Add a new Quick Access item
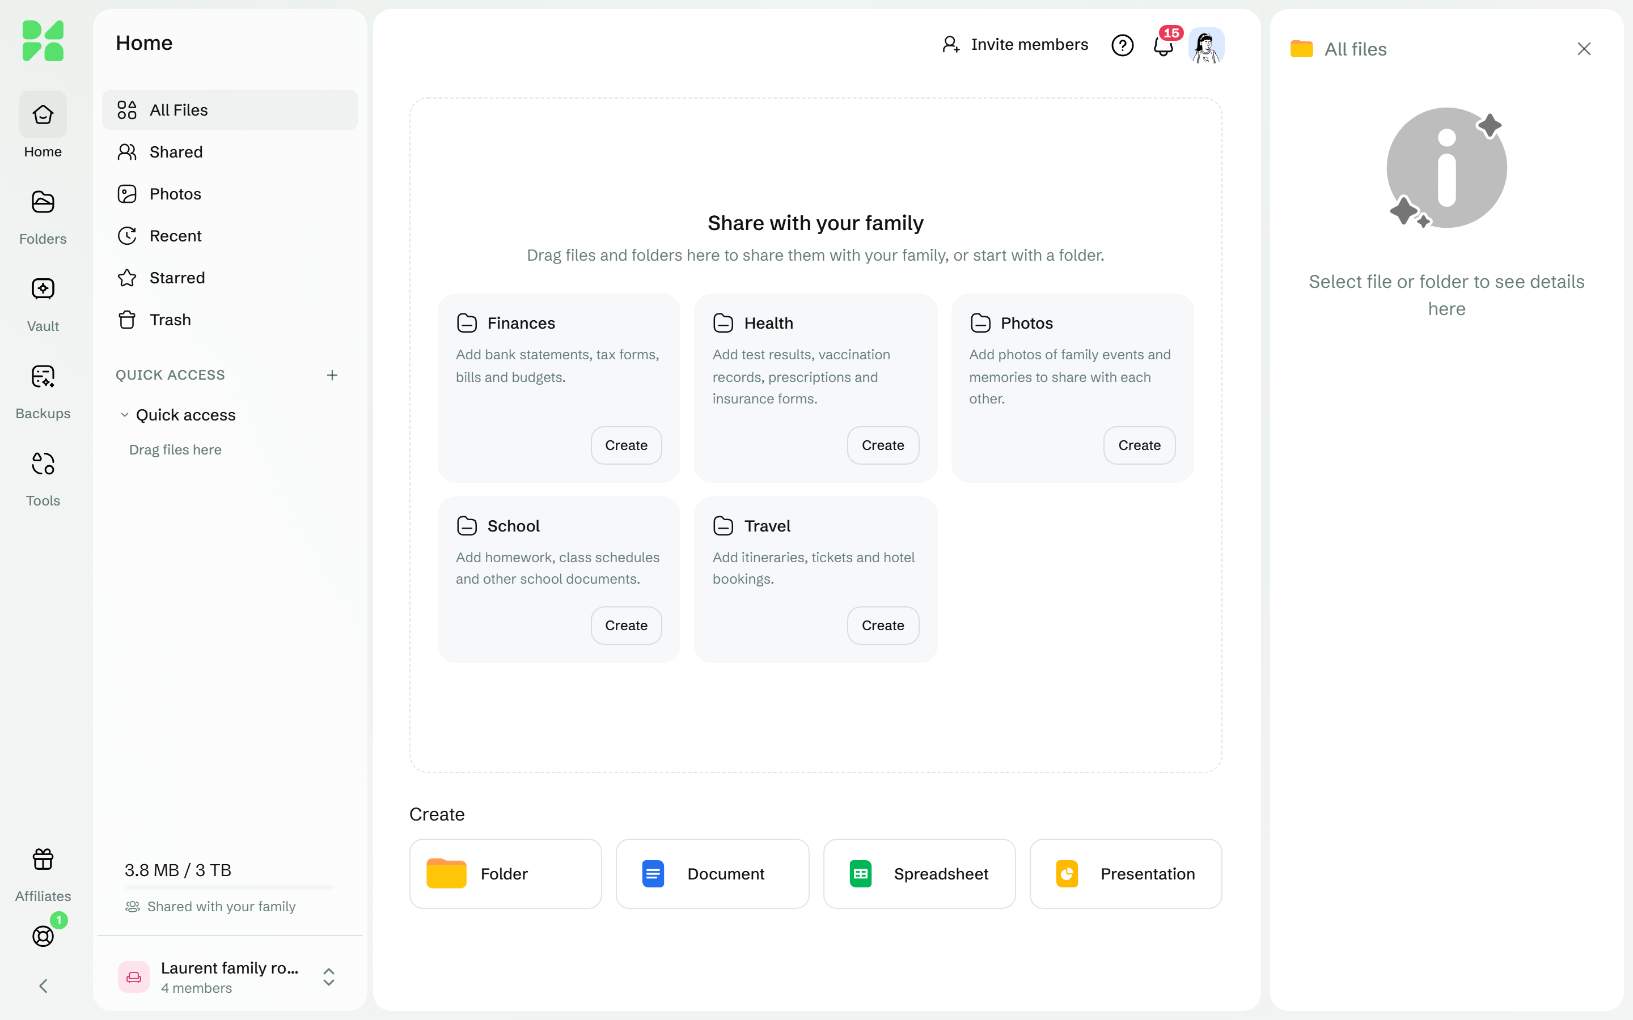1633x1020 pixels. point(332,375)
